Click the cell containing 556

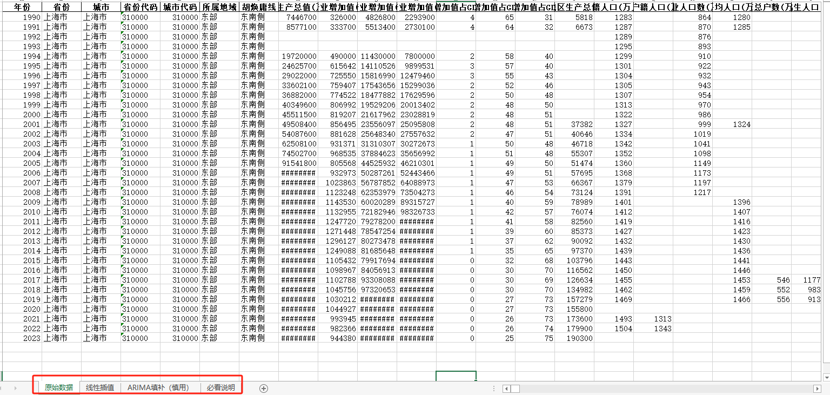(x=772, y=299)
